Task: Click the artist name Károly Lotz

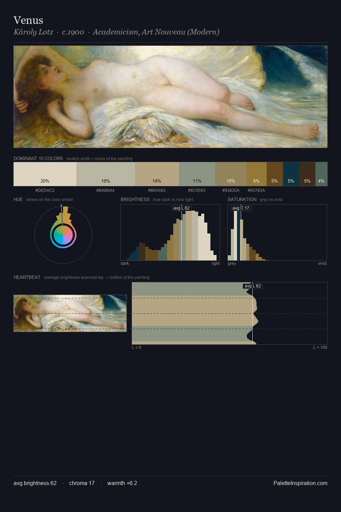Action: pos(33,32)
